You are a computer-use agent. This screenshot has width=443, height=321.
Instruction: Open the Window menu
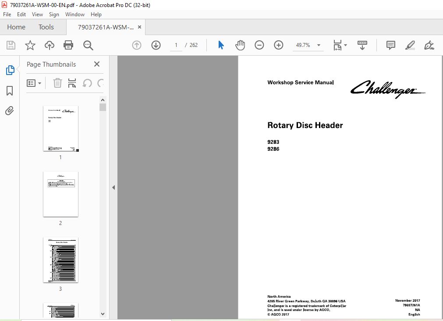tap(75, 14)
